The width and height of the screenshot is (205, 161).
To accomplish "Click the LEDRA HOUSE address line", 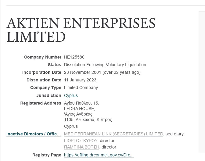I will 80,109.
